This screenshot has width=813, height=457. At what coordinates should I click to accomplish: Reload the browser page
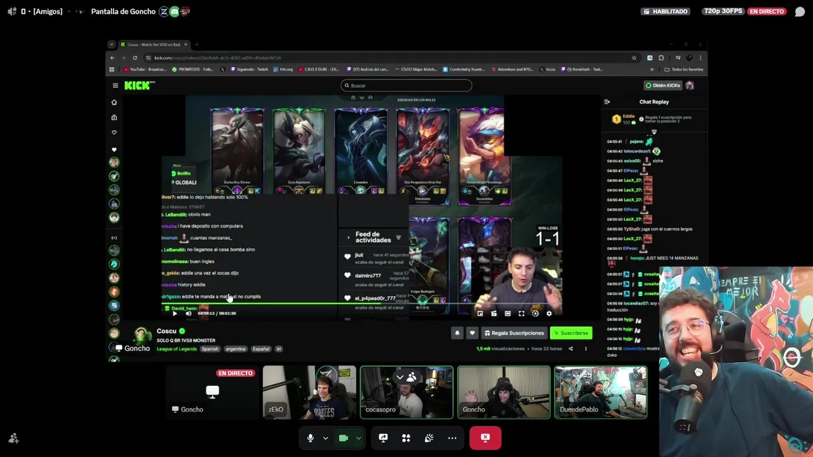tap(135, 58)
